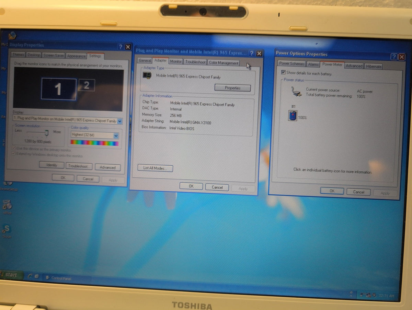The width and height of the screenshot is (412, 310).
Task: Click OK in Display Properties
Action: coord(63,178)
